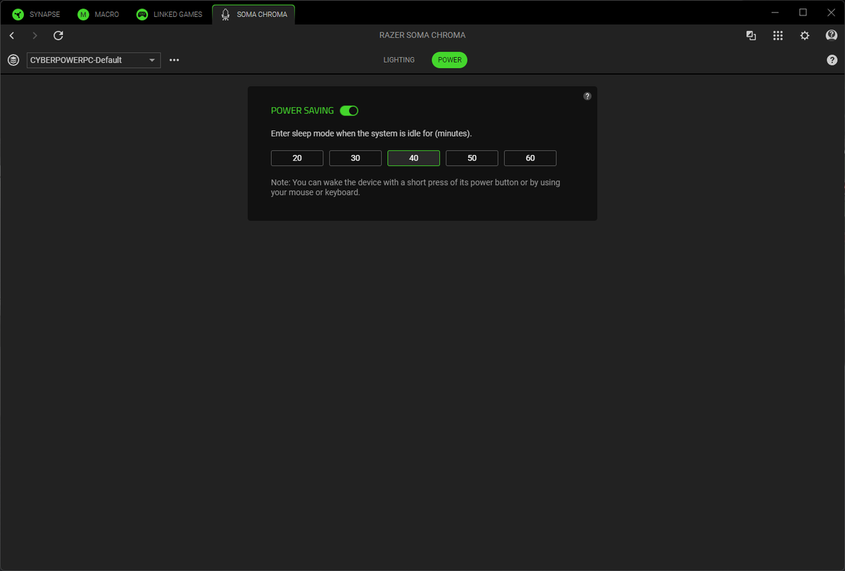This screenshot has height=571, width=845.
Task: Open settings with the gear icon
Action: coord(805,36)
